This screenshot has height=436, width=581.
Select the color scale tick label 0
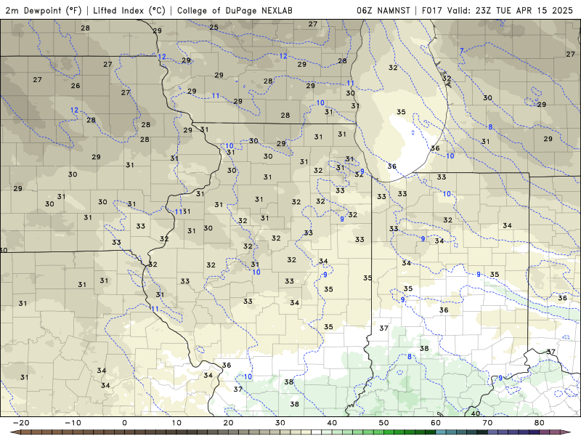pyautogui.click(x=124, y=423)
